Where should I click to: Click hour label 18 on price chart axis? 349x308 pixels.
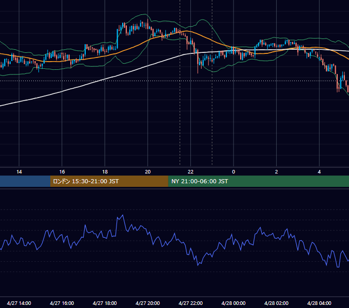pos(105,172)
